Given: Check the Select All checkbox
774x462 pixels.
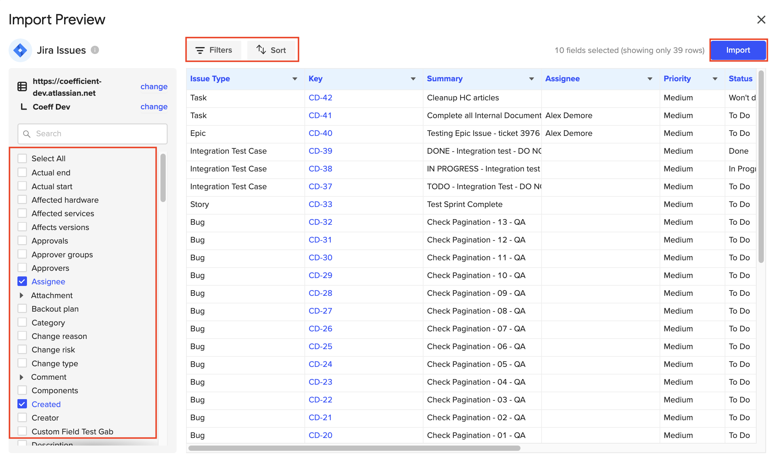Looking at the screenshot, I should tap(22, 158).
